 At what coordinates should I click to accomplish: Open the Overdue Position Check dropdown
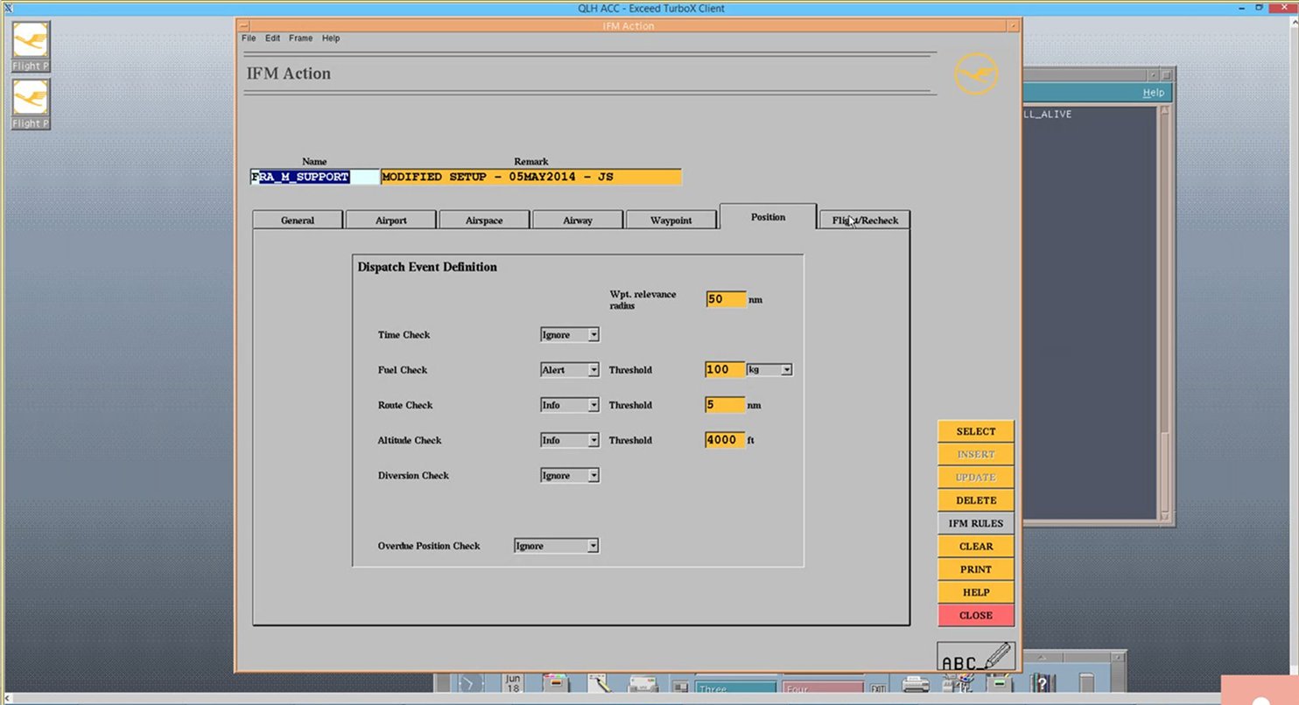coord(556,546)
